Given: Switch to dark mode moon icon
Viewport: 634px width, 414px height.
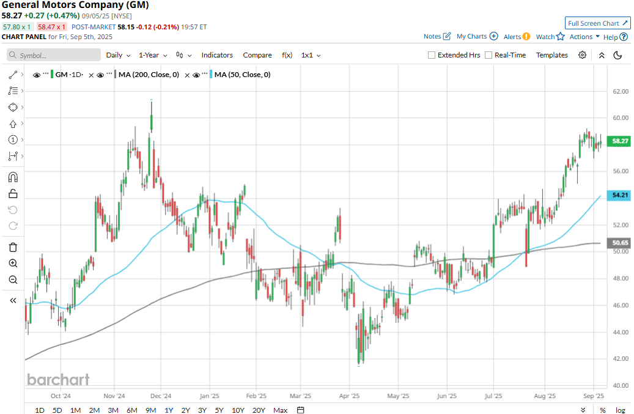Looking at the screenshot, I should click(618, 55).
